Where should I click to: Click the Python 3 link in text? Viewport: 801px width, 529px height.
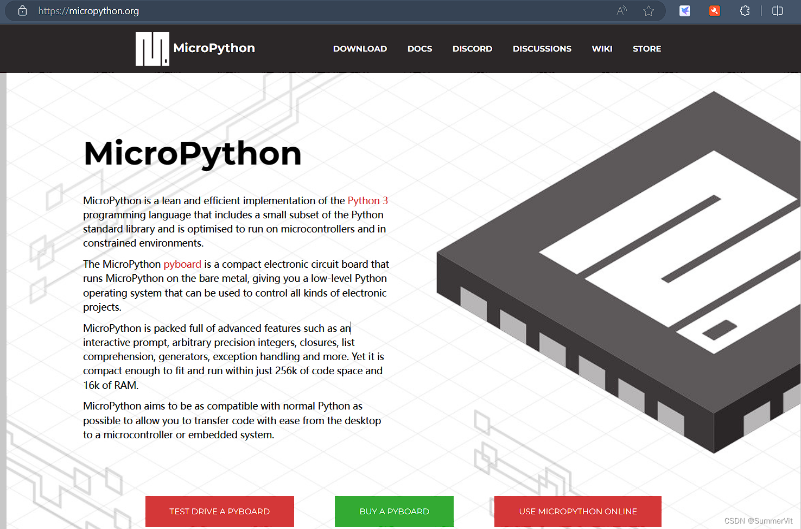[x=367, y=200]
